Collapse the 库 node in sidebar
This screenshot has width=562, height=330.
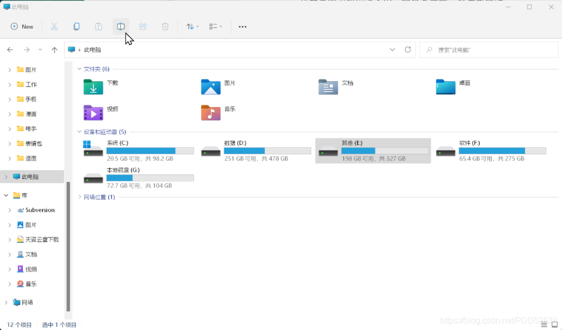pyautogui.click(x=6, y=195)
